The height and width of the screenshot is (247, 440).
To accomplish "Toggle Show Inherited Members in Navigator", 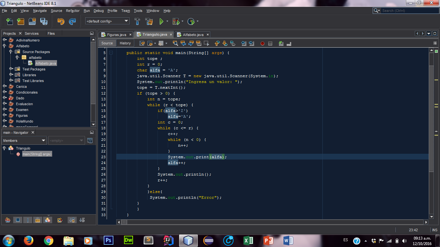I will coord(8,220).
